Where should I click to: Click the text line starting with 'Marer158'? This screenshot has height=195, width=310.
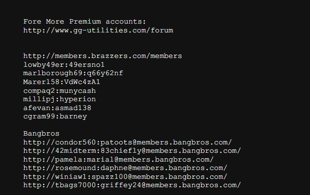pos(62,82)
